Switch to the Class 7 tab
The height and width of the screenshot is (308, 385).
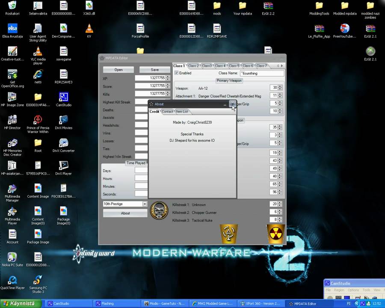tap(261, 66)
